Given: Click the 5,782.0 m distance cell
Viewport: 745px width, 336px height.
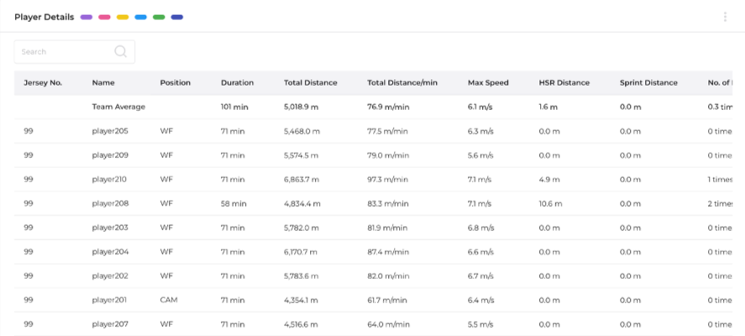Looking at the screenshot, I should coord(302,228).
